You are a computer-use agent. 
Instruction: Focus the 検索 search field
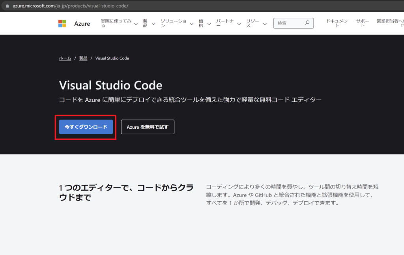(293, 23)
